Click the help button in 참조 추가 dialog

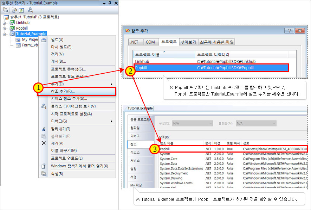(289, 31)
